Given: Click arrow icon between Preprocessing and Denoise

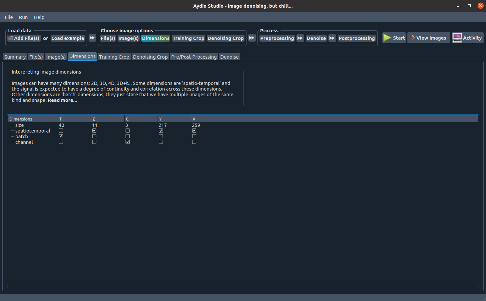Looking at the screenshot, I should (300, 38).
